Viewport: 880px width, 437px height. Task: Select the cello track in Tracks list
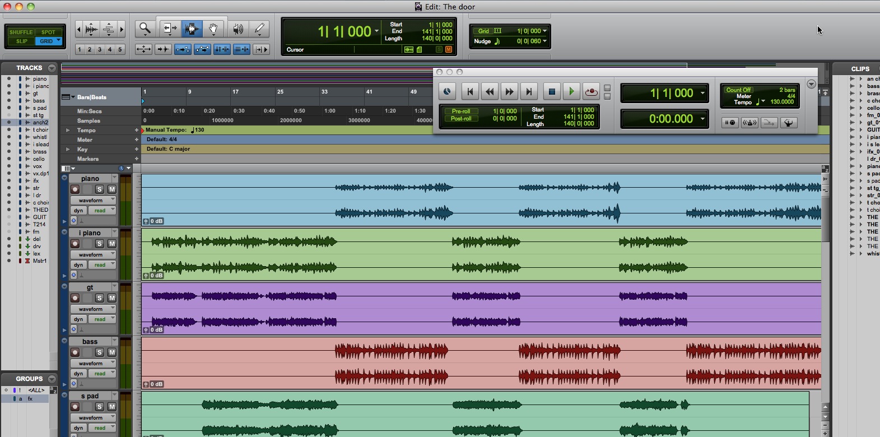tap(39, 159)
